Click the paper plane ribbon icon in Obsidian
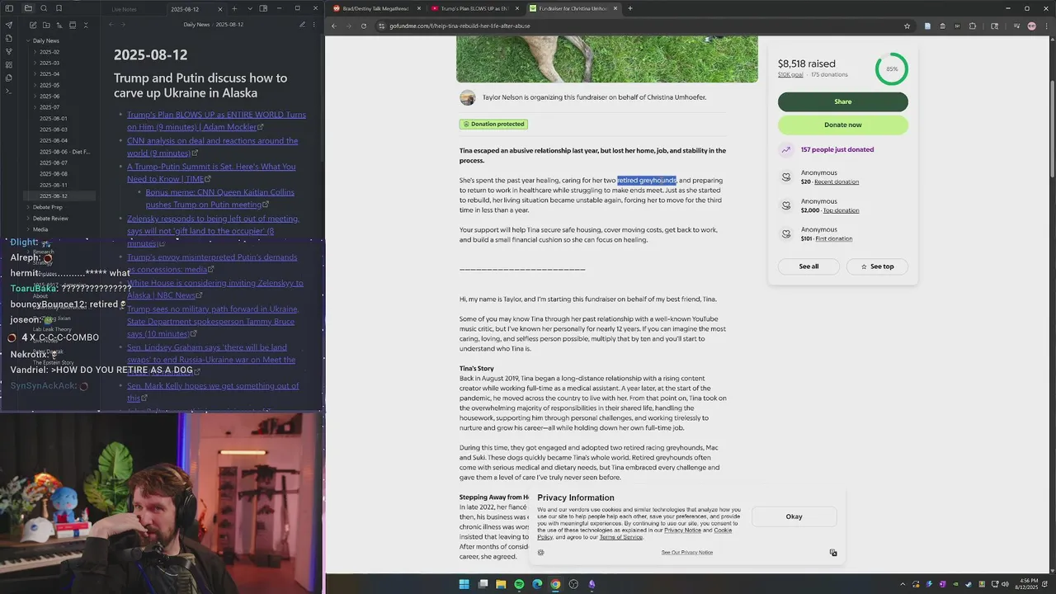The height and width of the screenshot is (594, 1056). (x=9, y=25)
